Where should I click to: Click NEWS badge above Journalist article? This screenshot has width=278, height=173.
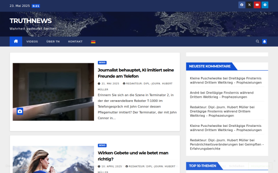pyautogui.click(x=102, y=62)
